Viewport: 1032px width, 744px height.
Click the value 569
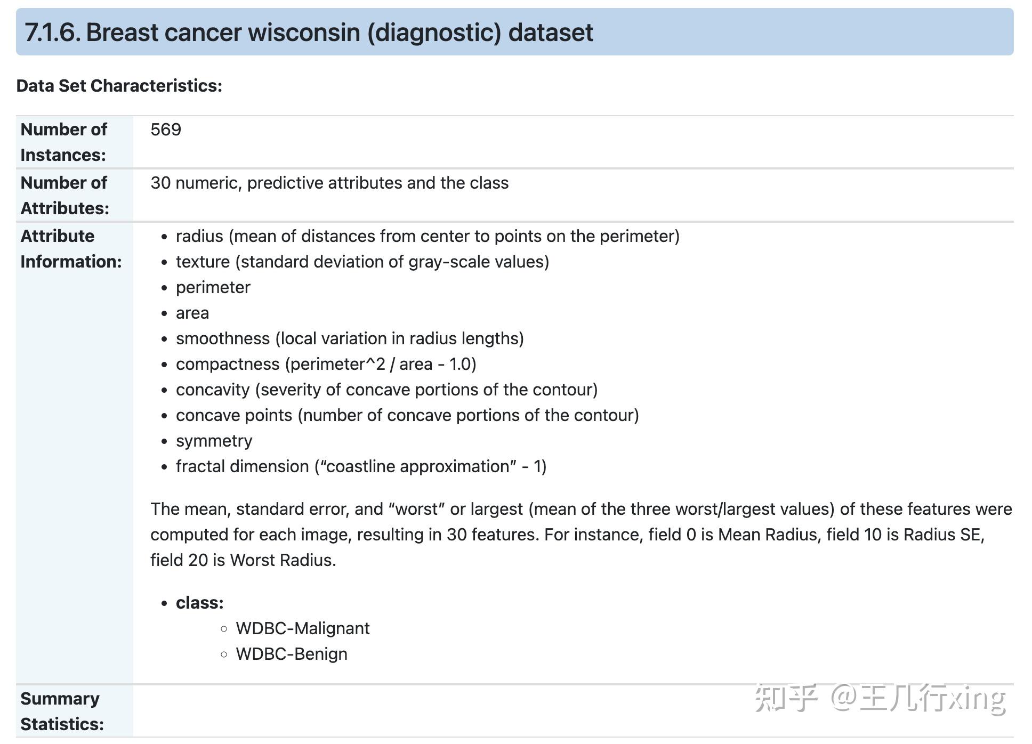[x=166, y=130]
